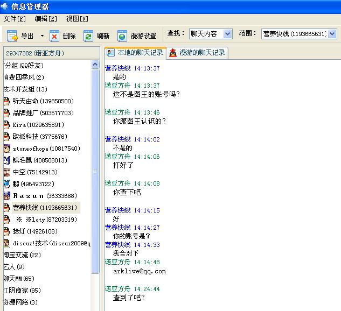This screenshot has height=311, width=341.
Task: Expand the 江阴商家(95) group
Action: [22, 291]
